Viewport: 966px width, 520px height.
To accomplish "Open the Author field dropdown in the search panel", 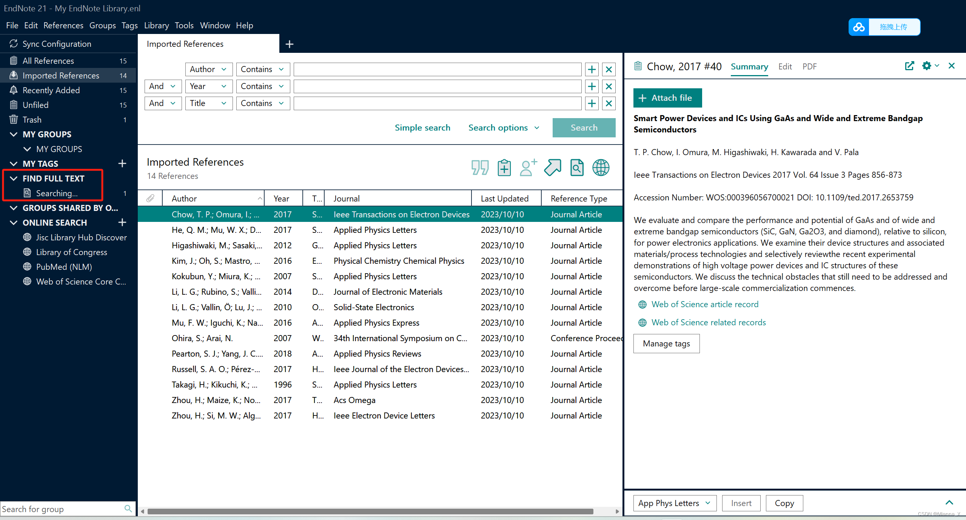I will point(208,69).
